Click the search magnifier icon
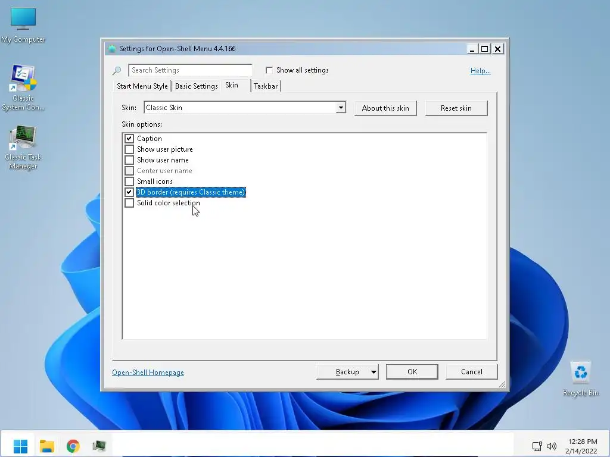Viewport: 610px width, 457px height. (x=117, y=70)
